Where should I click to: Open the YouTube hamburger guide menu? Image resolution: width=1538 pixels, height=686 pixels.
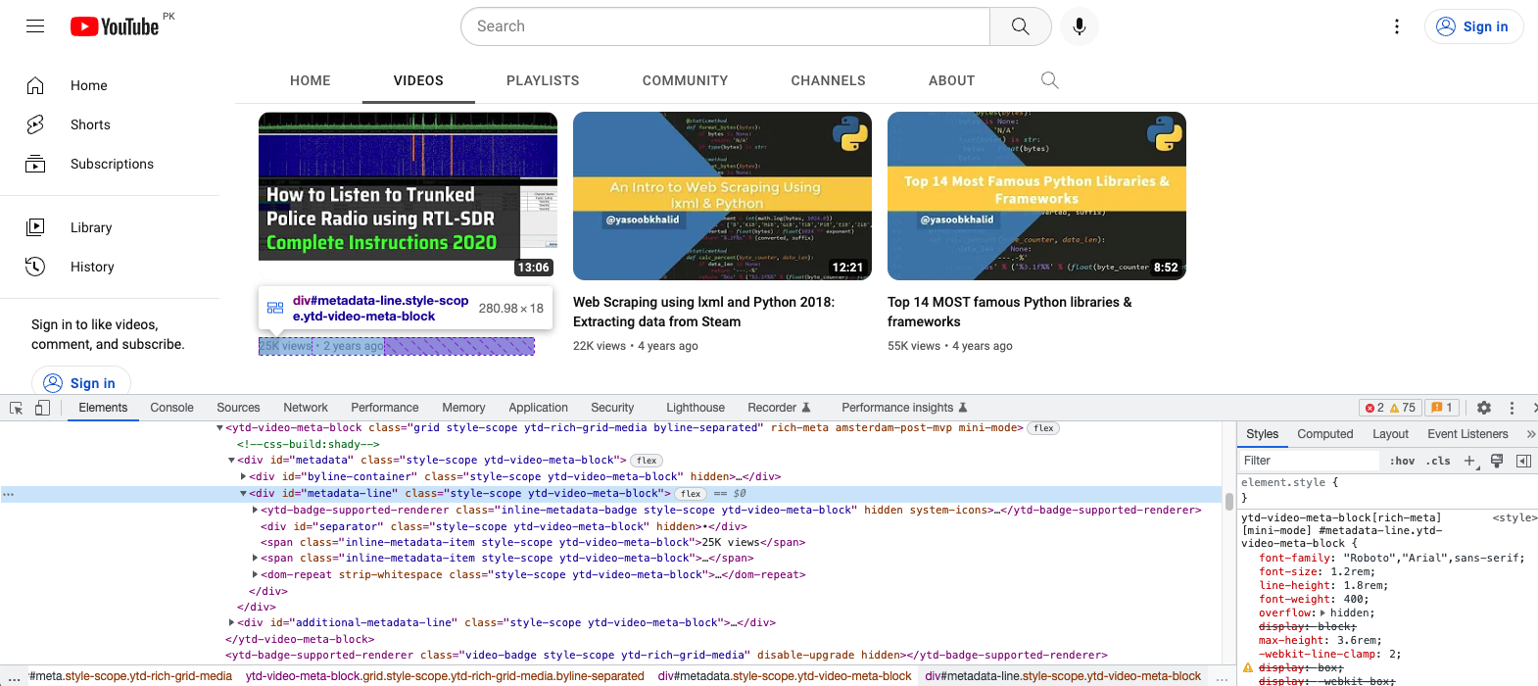(35, 26)
